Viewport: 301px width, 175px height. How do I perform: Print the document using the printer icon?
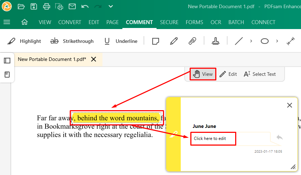[x=47, y=6]
